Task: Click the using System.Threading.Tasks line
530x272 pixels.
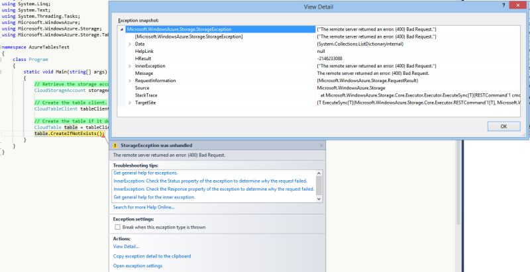Action: (41, 16)
